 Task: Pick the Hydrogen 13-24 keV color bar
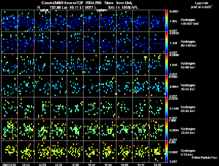coord(166,130)
